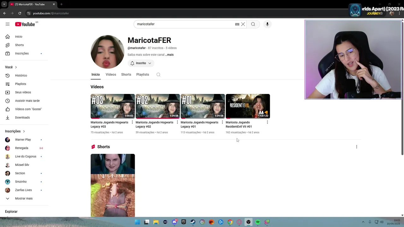
Task: Click the search magnifier button
Action: (253, 24)
